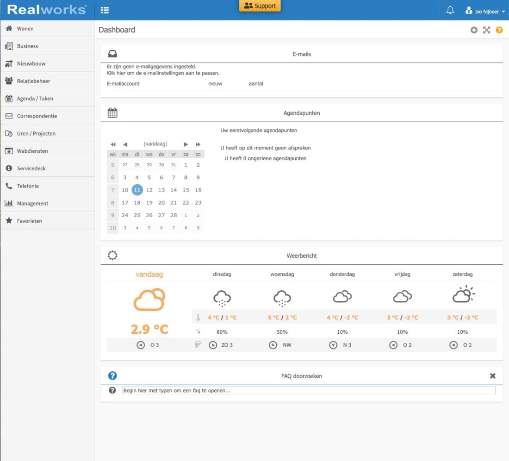Open the Servicedesk info module

pyautogui.click(x=31, y=168)
